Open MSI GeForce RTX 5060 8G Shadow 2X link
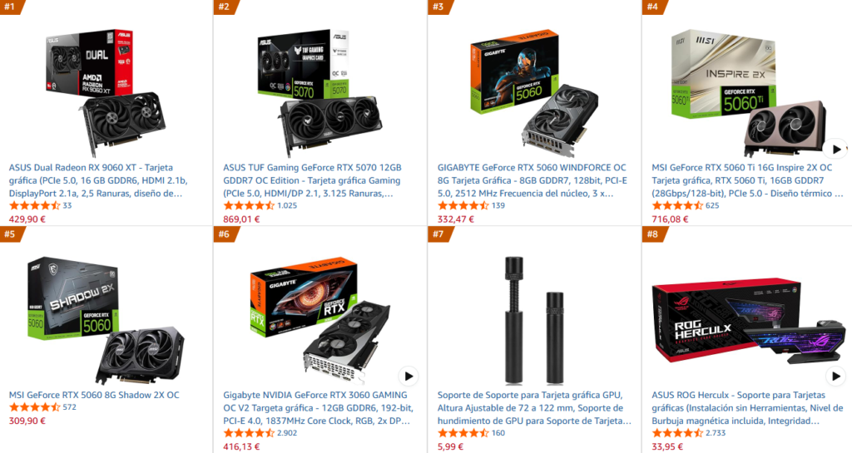The image size is (852, 453). click(x=94, y=395)
